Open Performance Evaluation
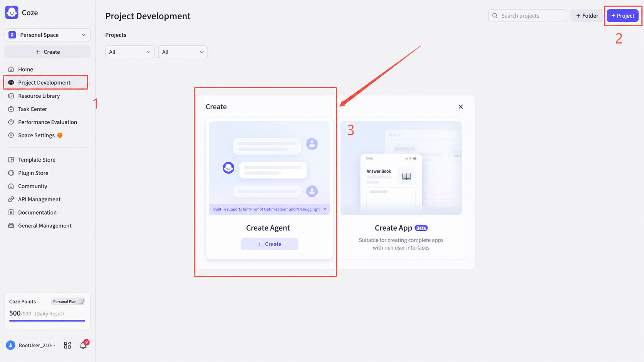This screenshot has height=362, width=644. point(47,122)
